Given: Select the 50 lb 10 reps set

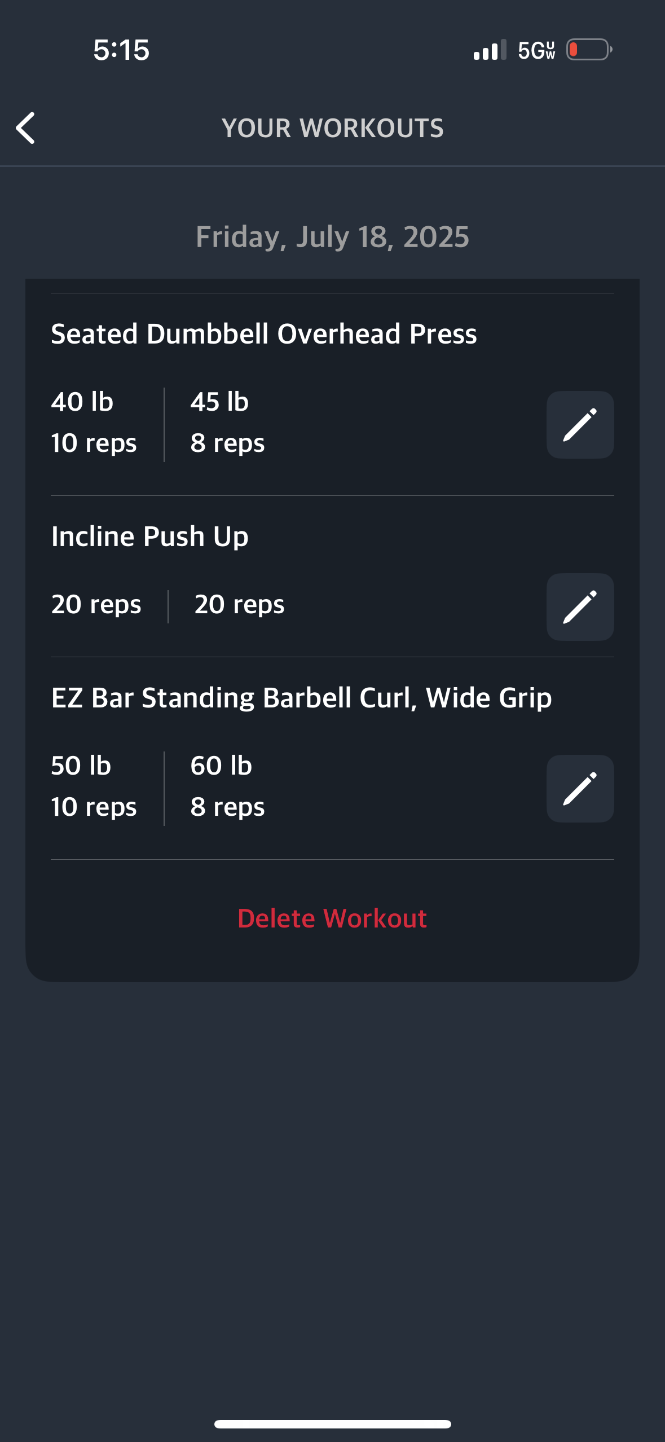Looking at the screenshot, I should pos(94,786).
